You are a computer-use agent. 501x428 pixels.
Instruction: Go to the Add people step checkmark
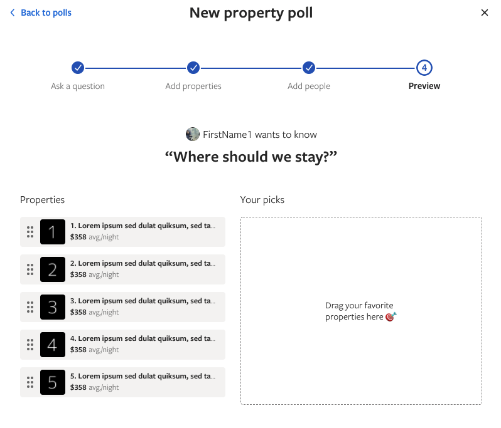(309, 68)
